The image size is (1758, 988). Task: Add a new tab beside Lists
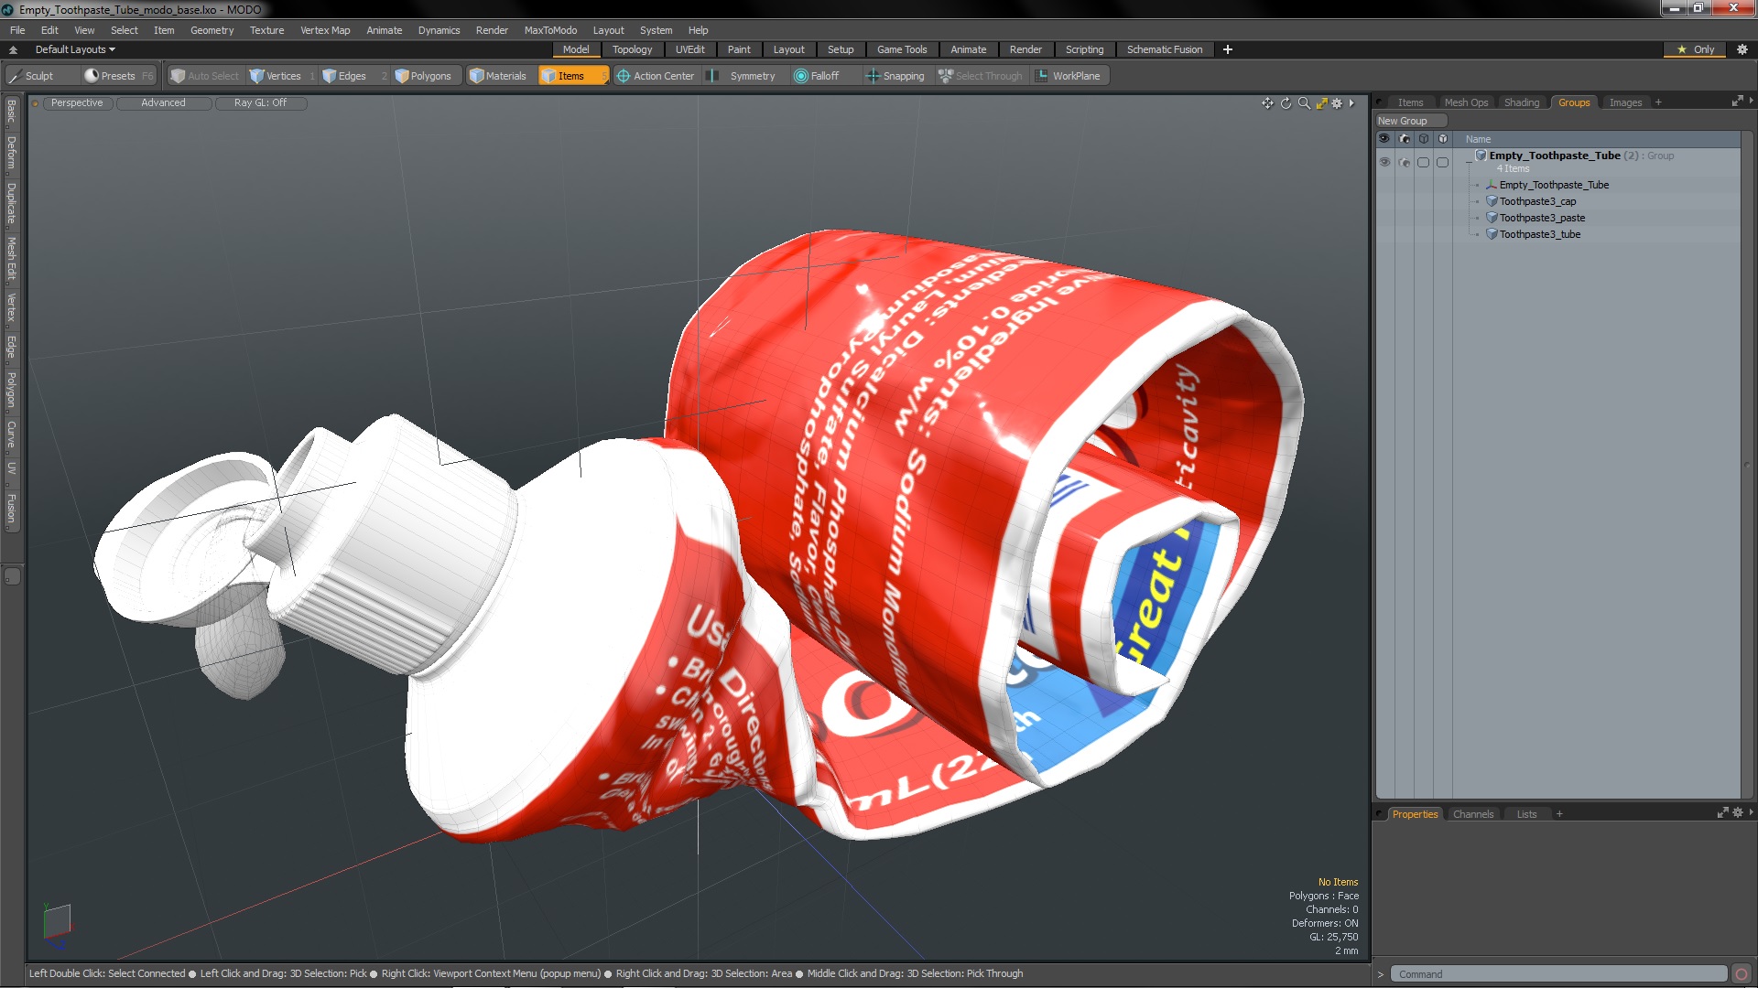click(x=1559, y=814)
